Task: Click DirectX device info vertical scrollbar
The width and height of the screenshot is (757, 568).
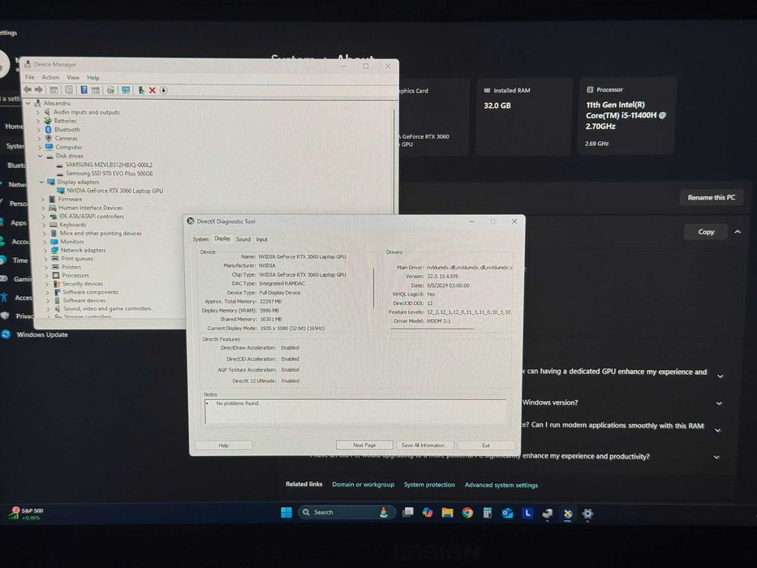Action: pyautogui.click(x=374, y=289)
